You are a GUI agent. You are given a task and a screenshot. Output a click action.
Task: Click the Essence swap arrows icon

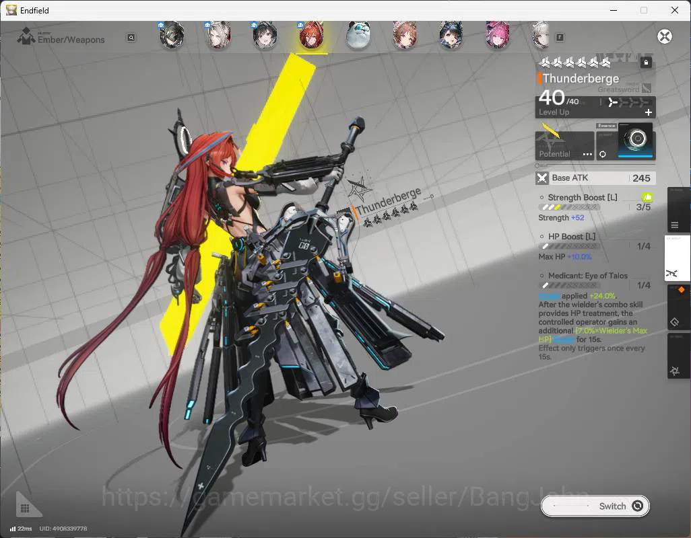[602, 154]
